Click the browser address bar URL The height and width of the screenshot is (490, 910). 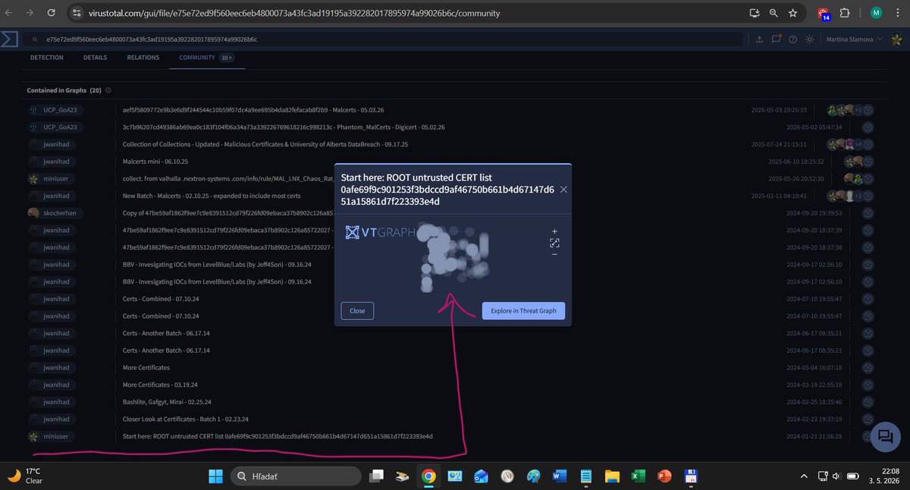(294, 13)
